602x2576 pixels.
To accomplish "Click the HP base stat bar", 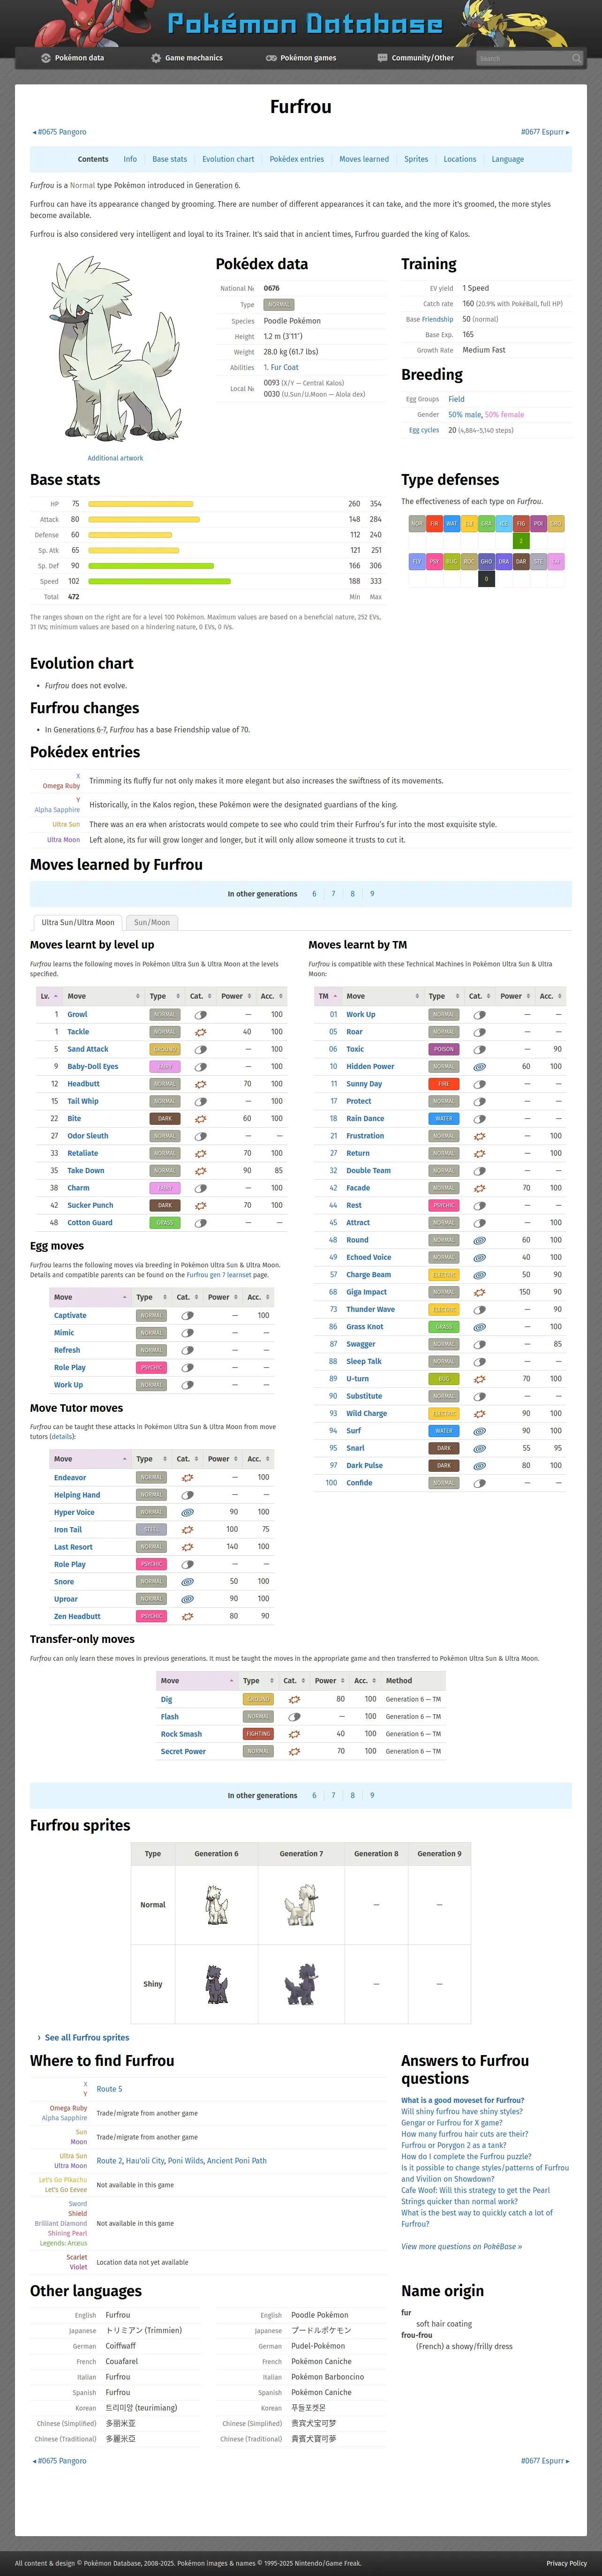I will [140, 504].
